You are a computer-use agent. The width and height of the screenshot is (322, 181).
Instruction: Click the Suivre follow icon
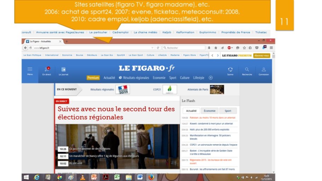pos(230,69)
